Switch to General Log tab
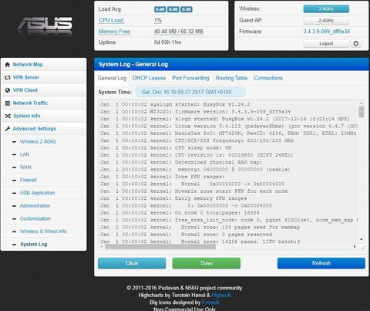This screenshot has width=370, height=311. tap(112, 78)
